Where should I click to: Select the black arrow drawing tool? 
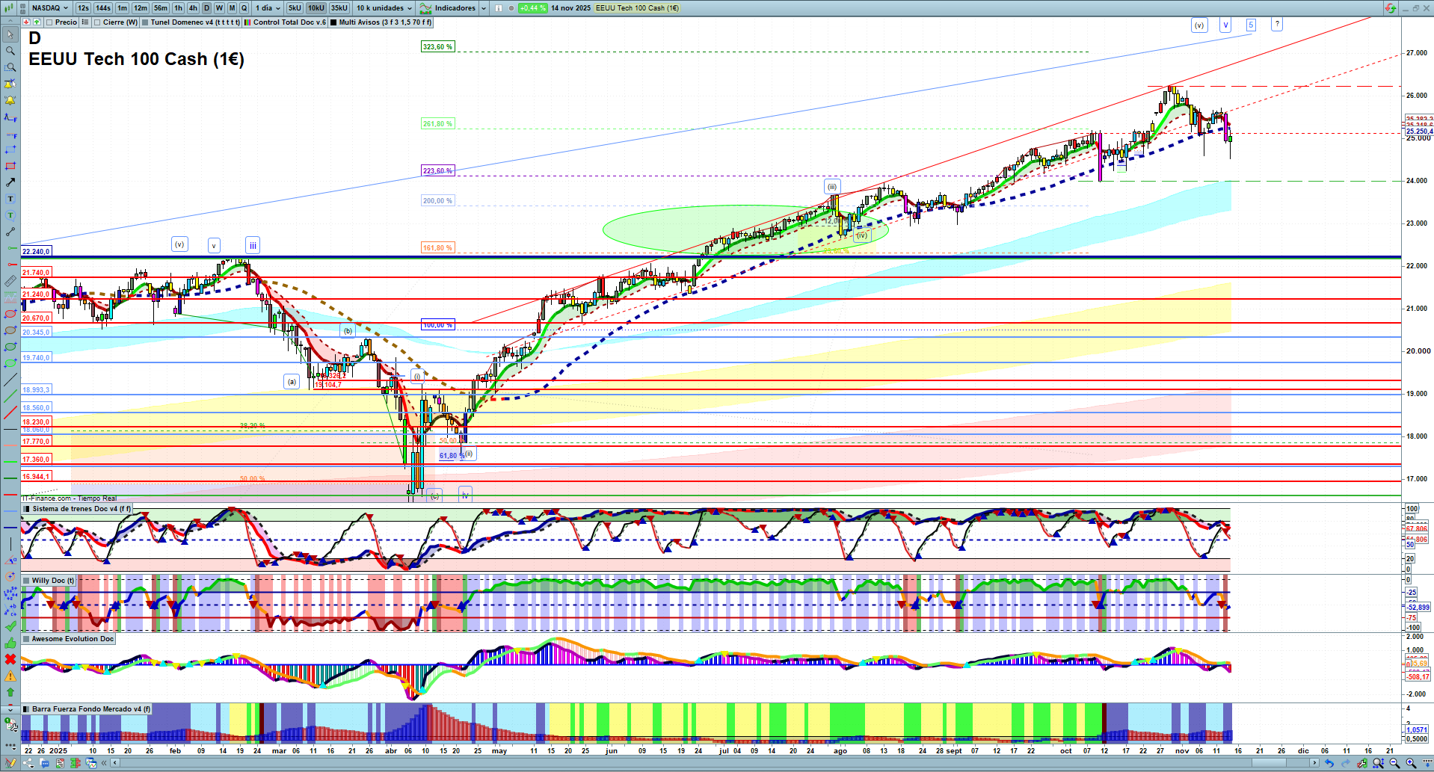point(10,182)
